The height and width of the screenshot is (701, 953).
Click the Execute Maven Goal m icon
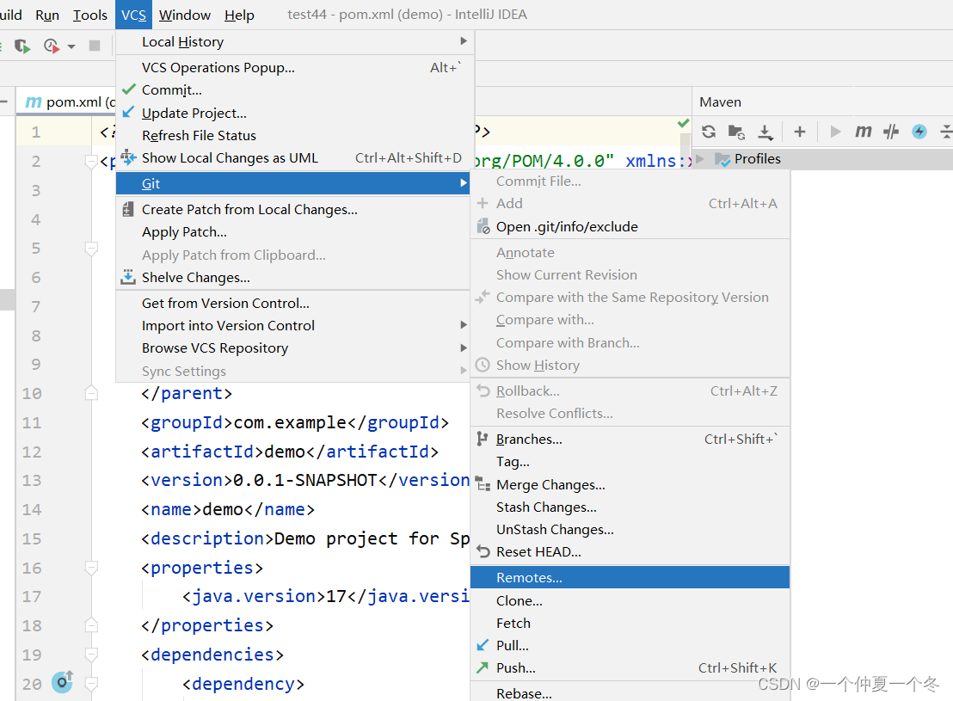(x=863, y=132)
